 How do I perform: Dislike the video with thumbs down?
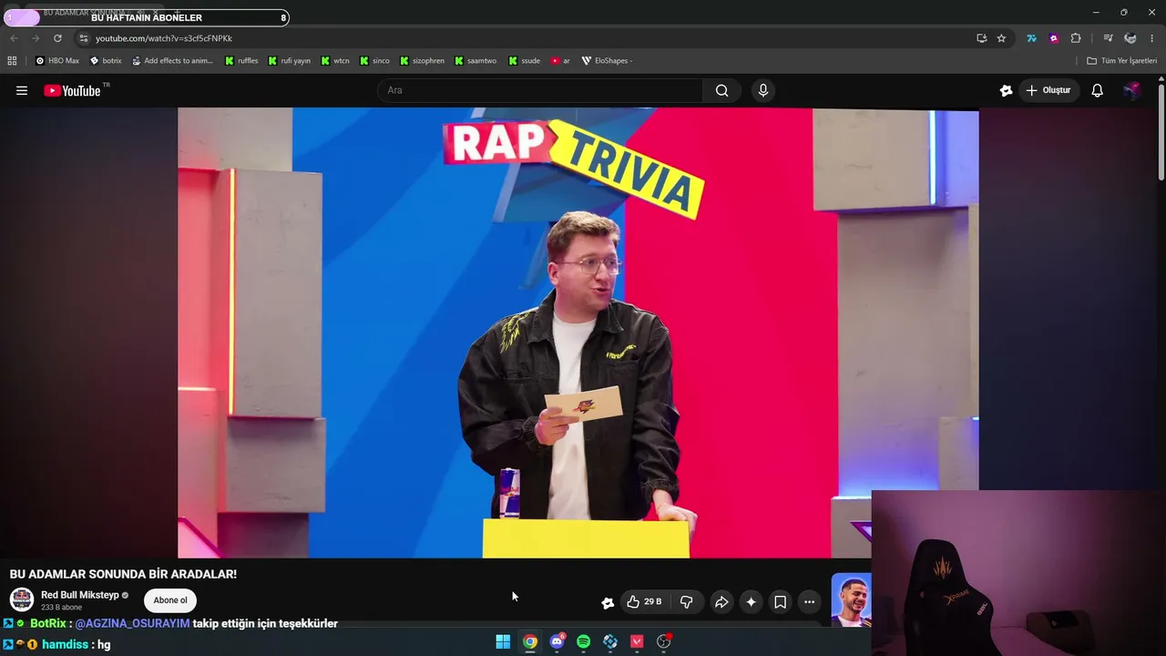(x=687, y=601)
